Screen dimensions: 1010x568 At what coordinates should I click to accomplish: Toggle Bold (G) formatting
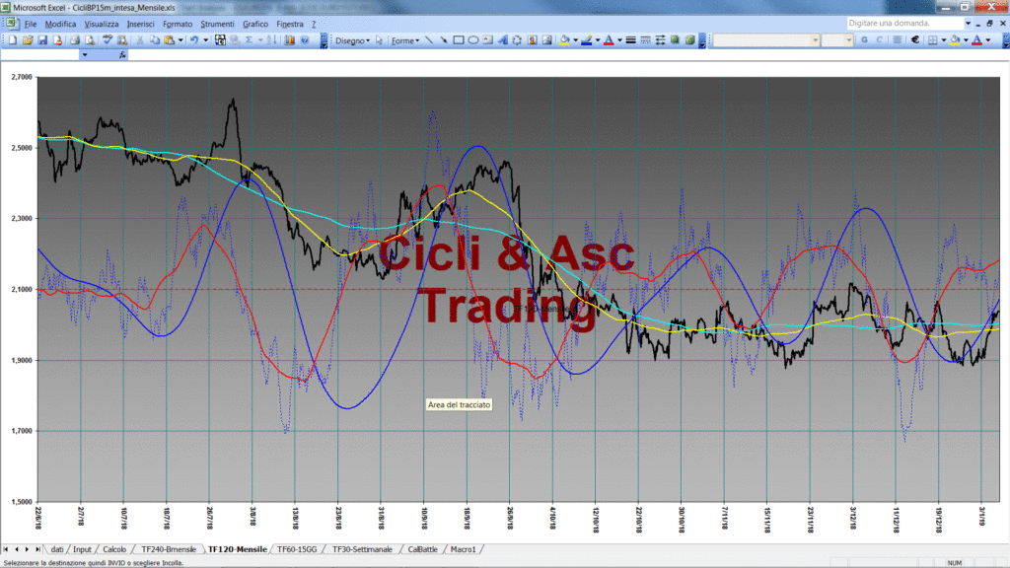click(864, 39)
